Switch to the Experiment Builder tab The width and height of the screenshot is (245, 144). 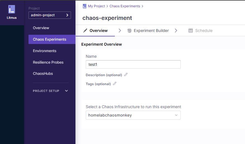click(x=151, y=31)
